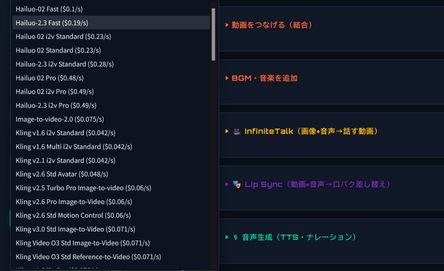Image resolution: width=444 pixels, height=271 pixels.
Task: Expand the 動画をつなげる(結合) section
Action: pos(272,25)
